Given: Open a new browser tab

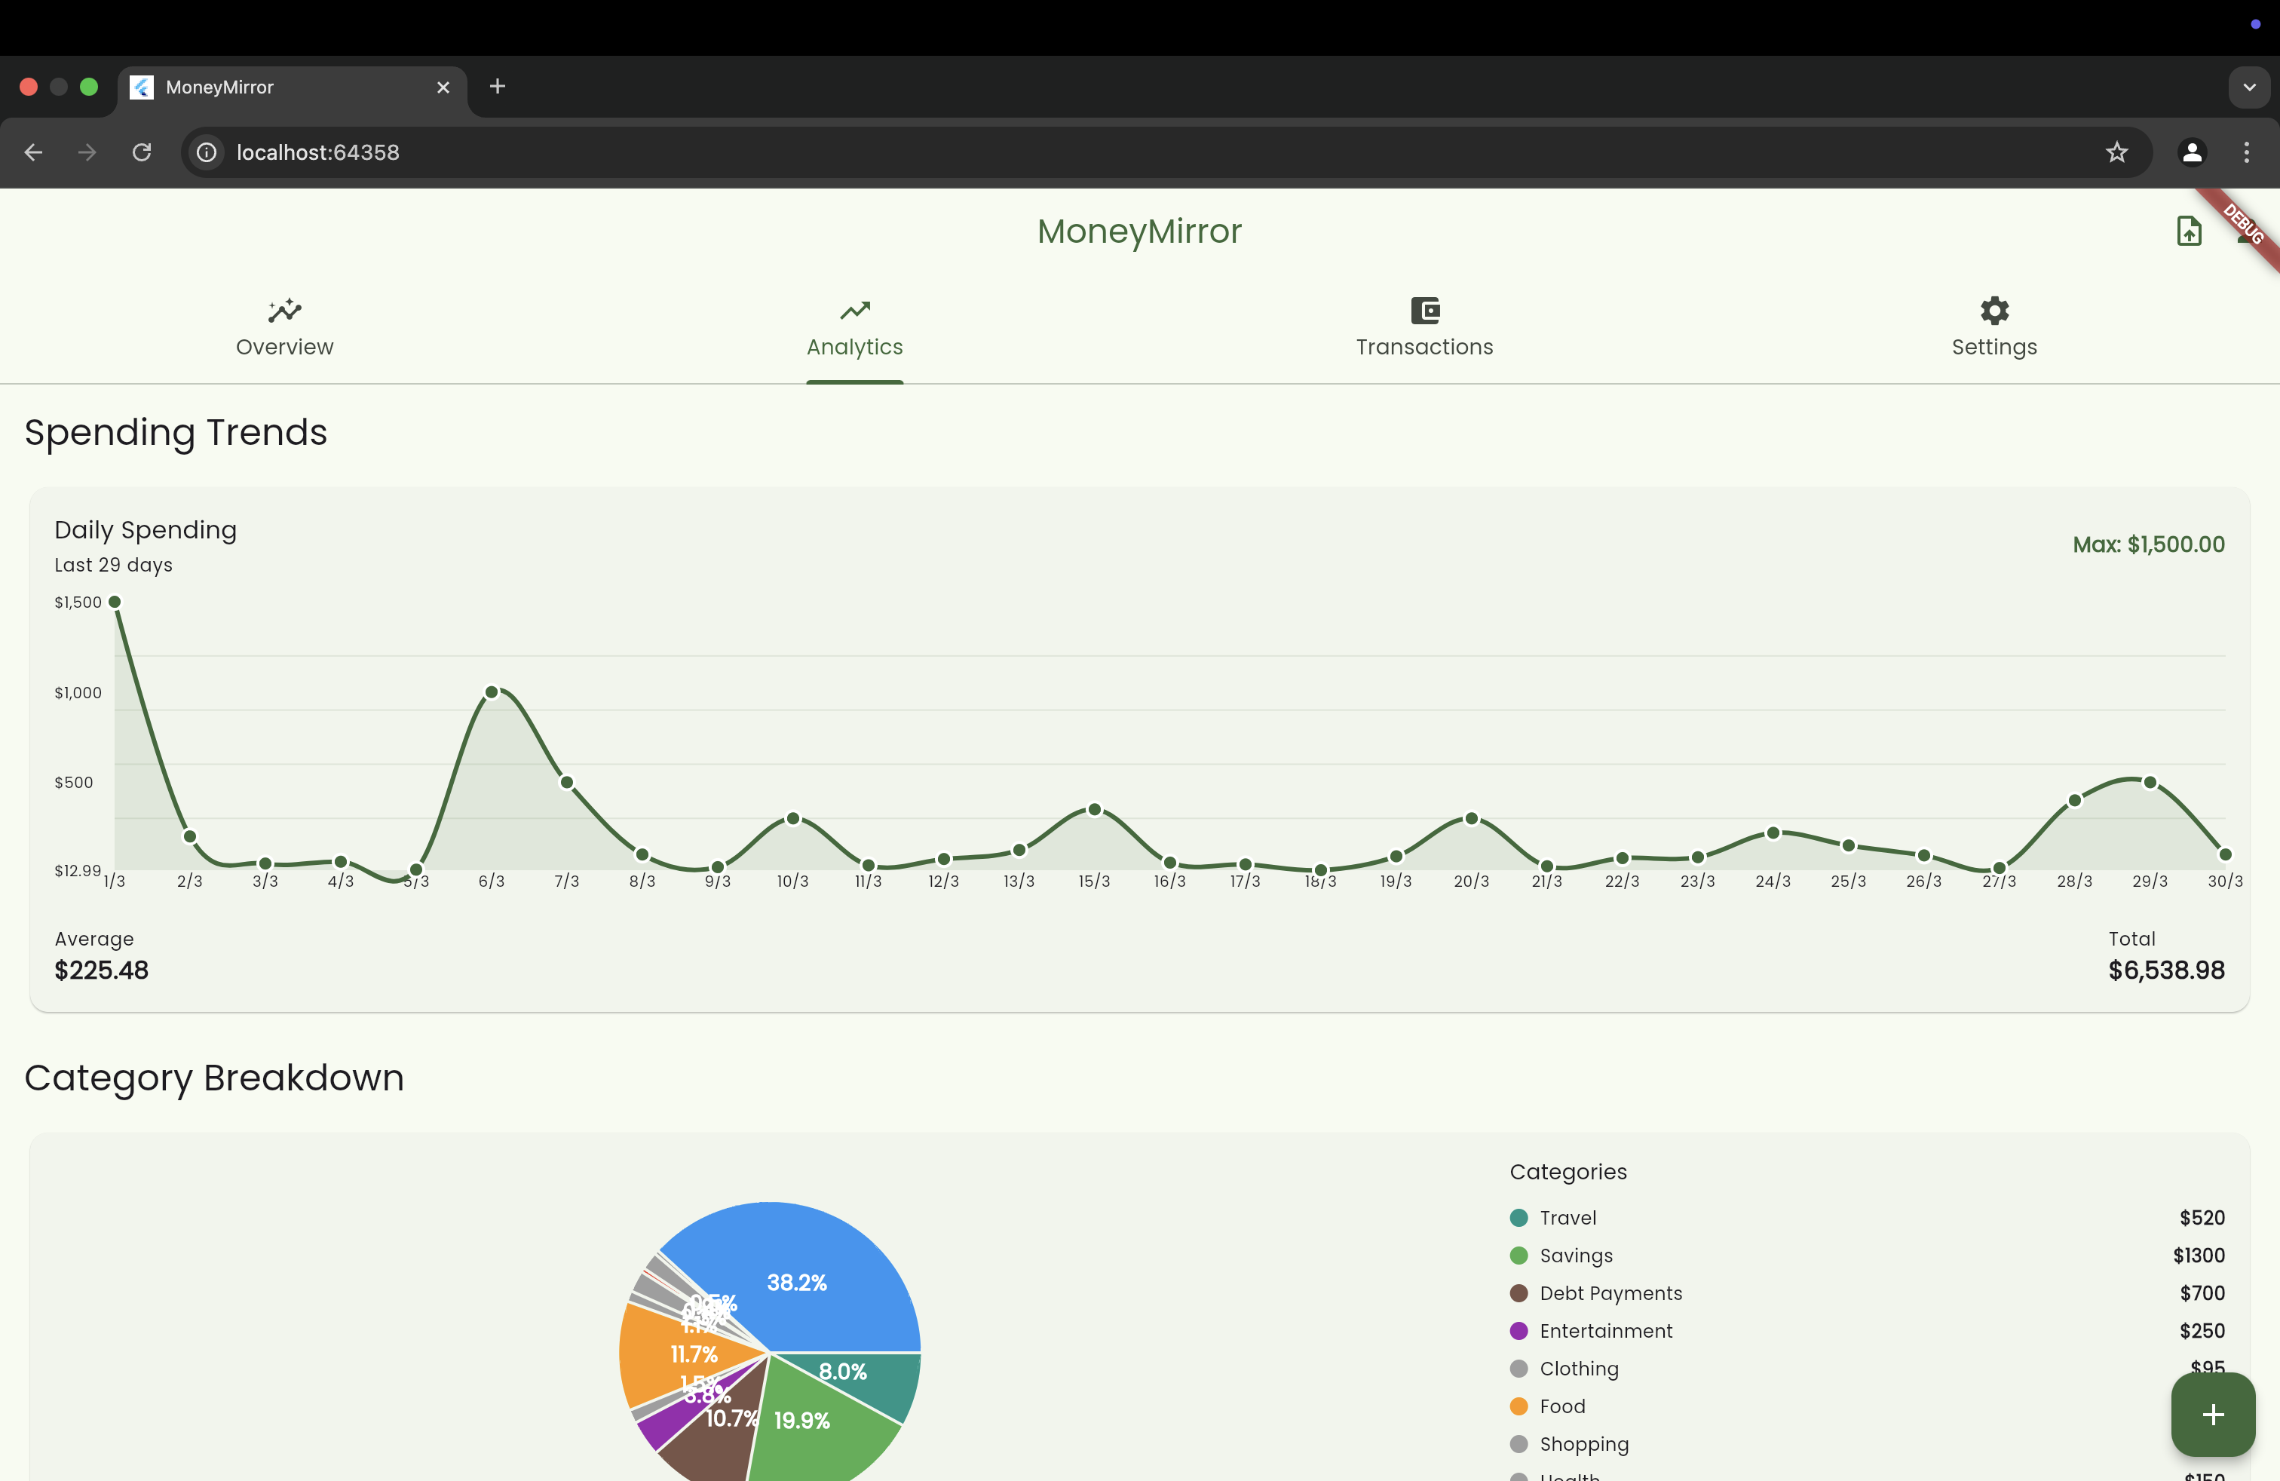Looking at the screenshot, I should click(497, 86).
